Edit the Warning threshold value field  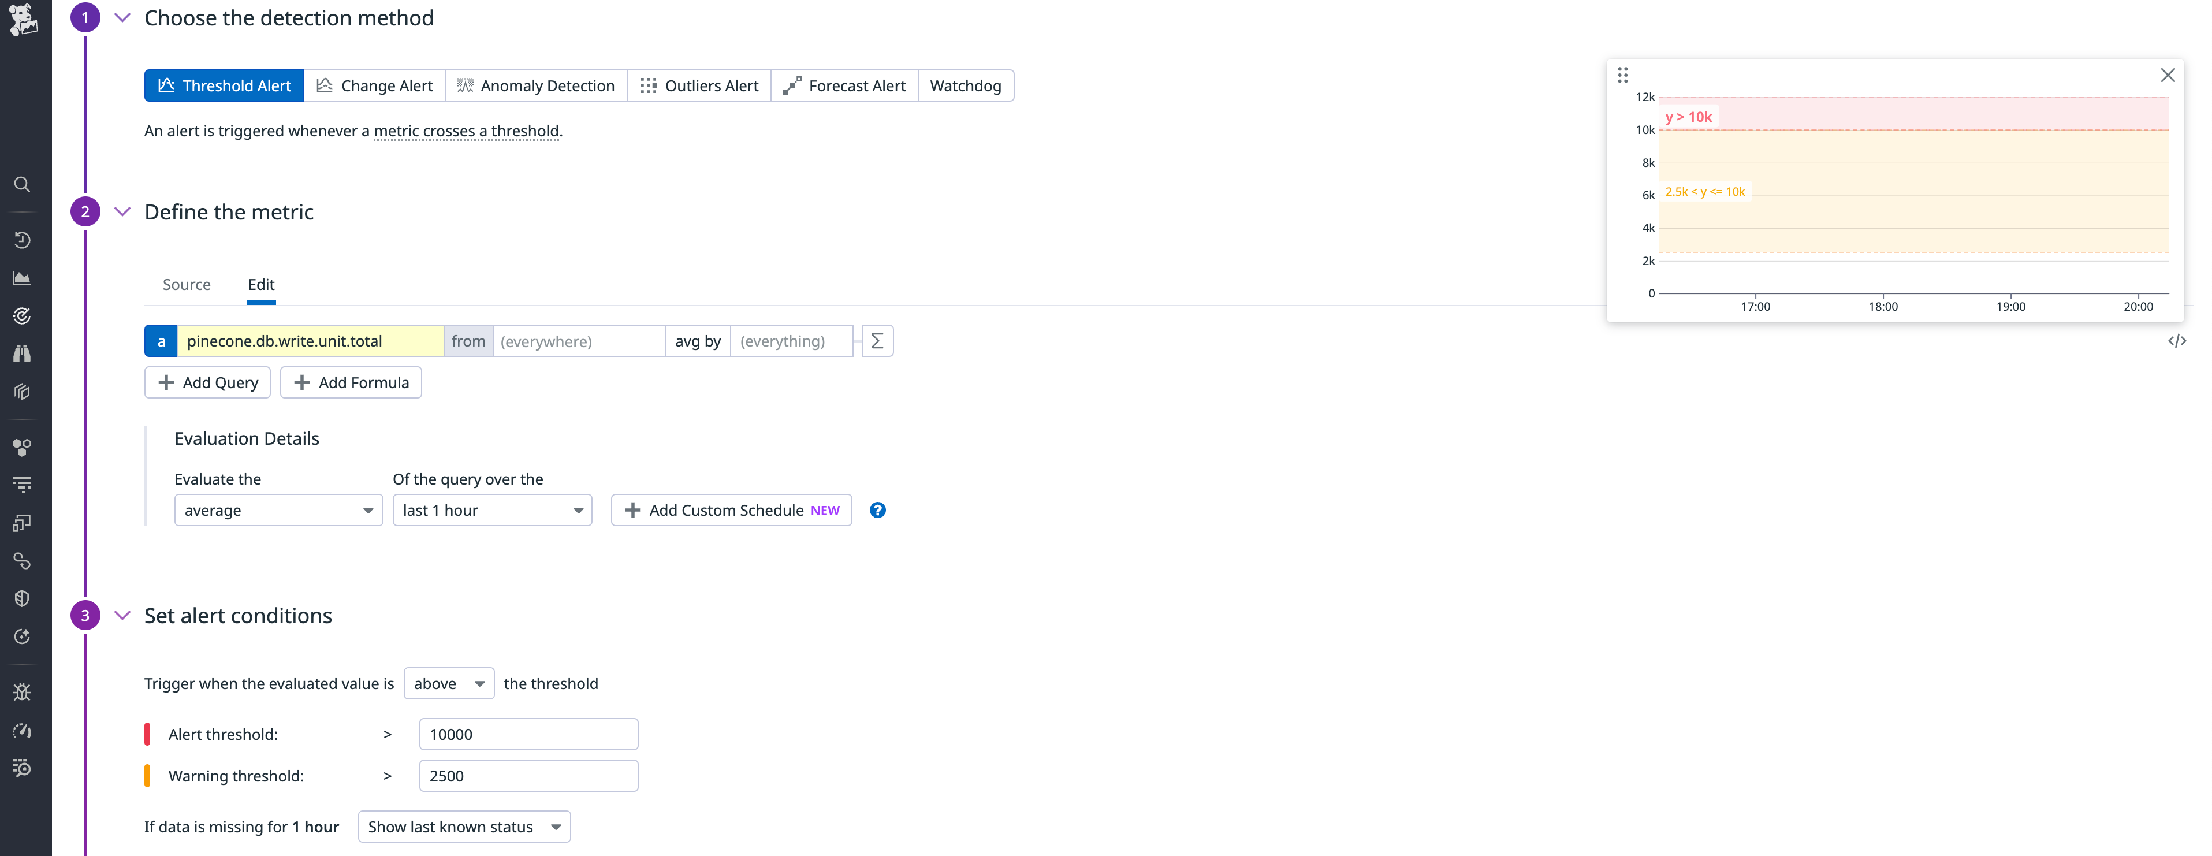(x=528, y=775)
